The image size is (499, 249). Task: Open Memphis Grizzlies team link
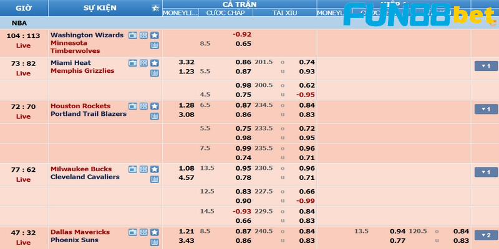pos(82,70)
